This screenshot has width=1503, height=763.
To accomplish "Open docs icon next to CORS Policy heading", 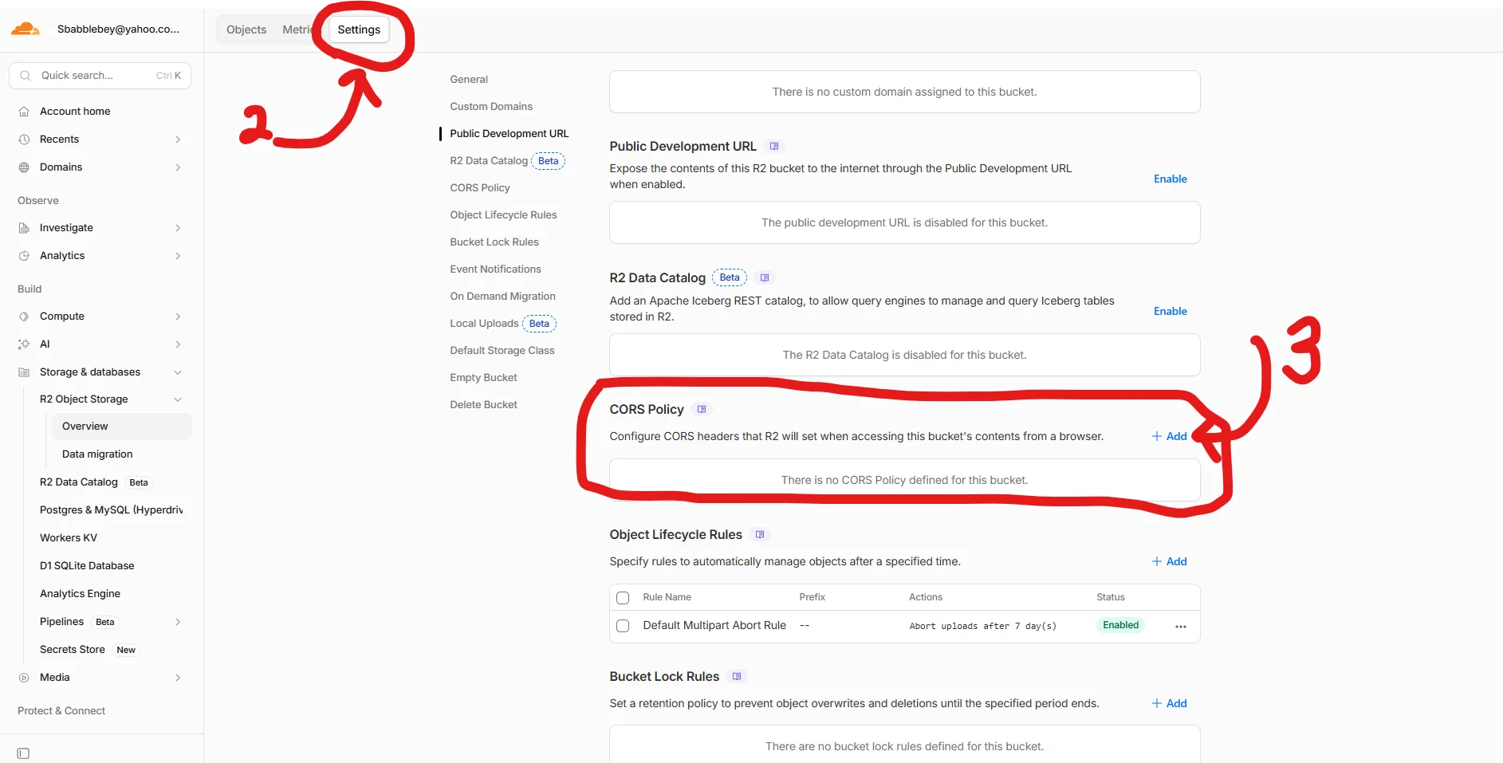I will coord(702,410).
